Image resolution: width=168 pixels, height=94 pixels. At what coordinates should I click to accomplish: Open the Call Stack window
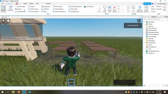45,9
